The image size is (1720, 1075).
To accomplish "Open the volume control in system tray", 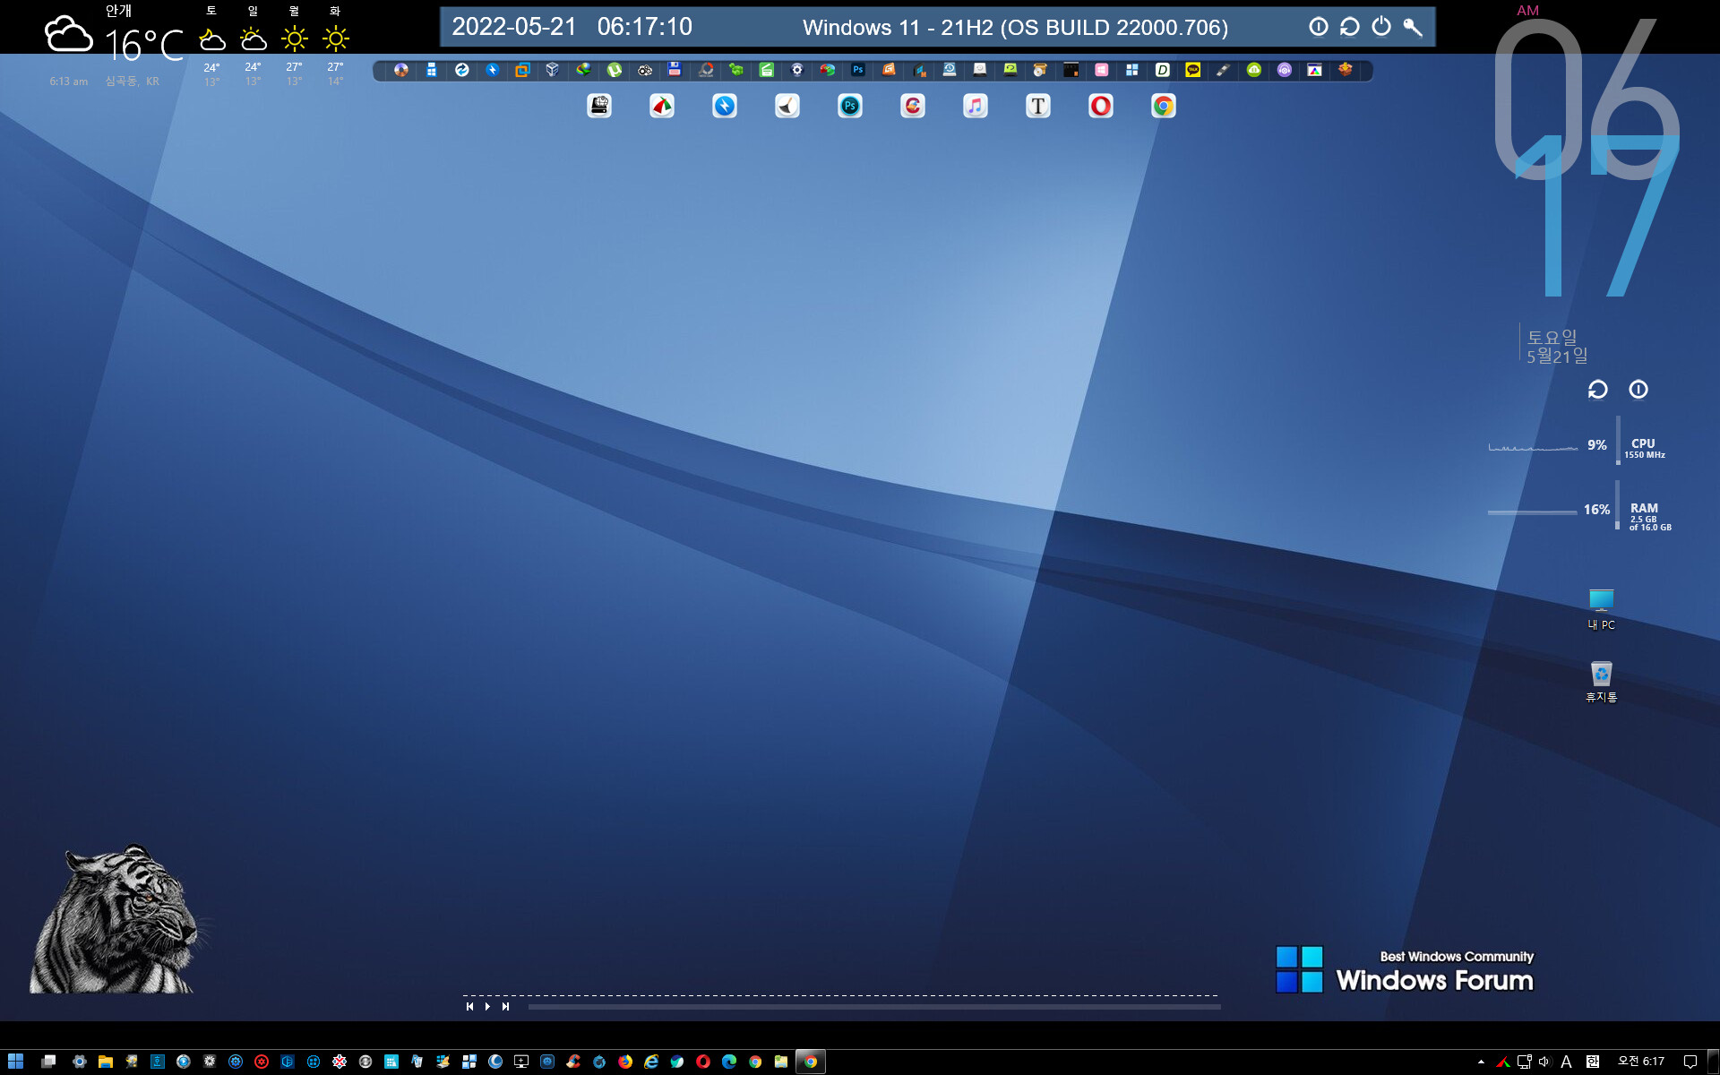I will (x=1544, y=1062).
